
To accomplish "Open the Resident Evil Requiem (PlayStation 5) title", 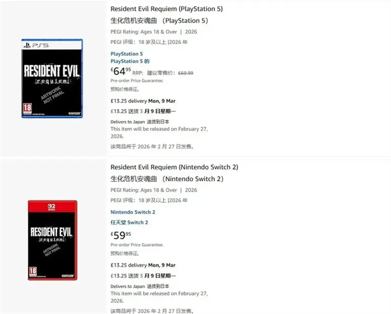I will click(x=167, y=8).
